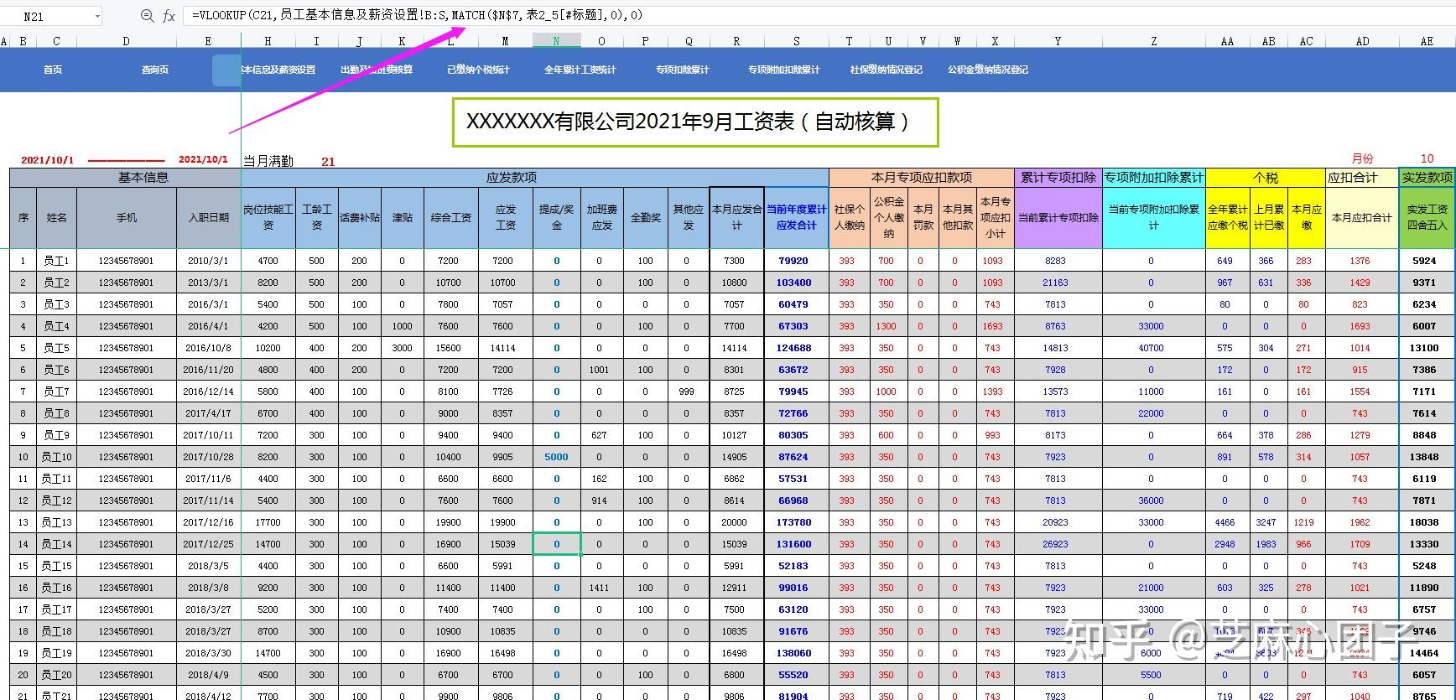Click the 岗位技能工资 column header
The height and width of the screenshot is (700, 1456).
[268, 217]
